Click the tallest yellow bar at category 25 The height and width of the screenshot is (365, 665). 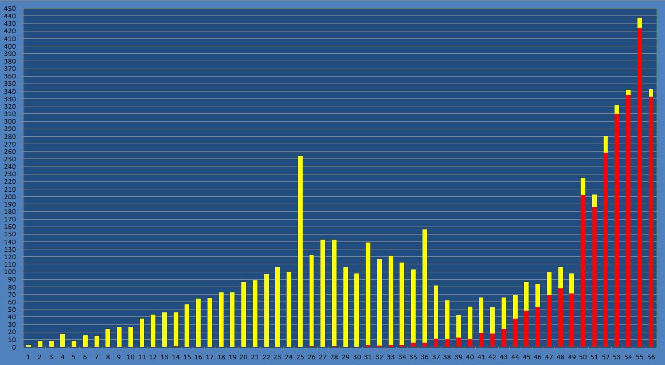click(300, 251)
